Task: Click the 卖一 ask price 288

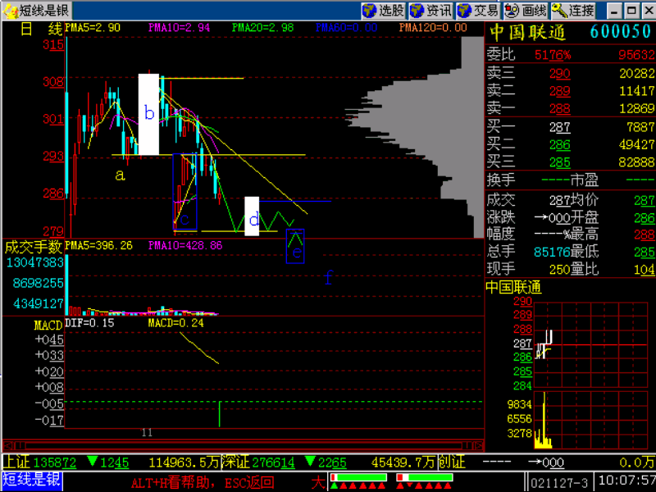Action: tap(560, 109)
